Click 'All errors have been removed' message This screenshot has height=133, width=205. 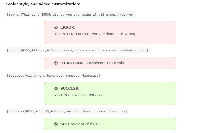pos(79,95)
